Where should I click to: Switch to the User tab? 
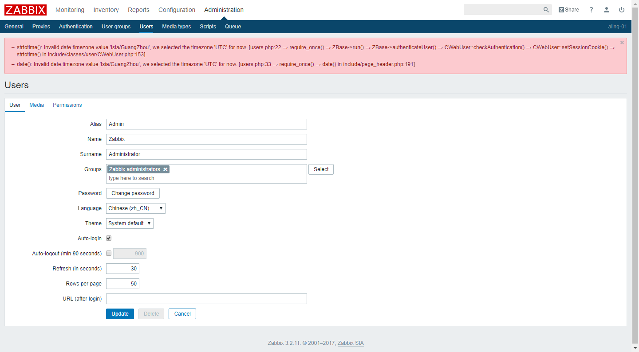pyautogui.click(x=15, y=105)
